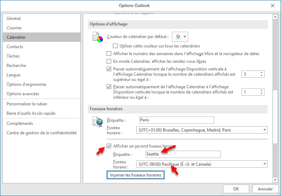The image size is (281, 196).
Task: Click the Étiquette field containing Seattle
Action: 183,154
